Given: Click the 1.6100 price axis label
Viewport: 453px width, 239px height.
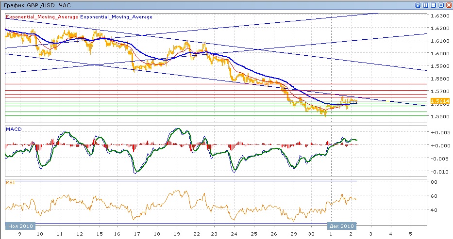Looking at the screenshot, I should pos(440,41).
